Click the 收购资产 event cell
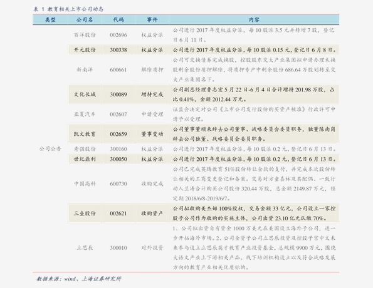Viewport: 373px width, 288px height. 152,213
